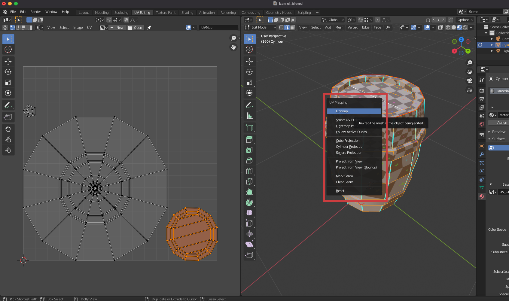Click the Assign material button

click(501, 123)
